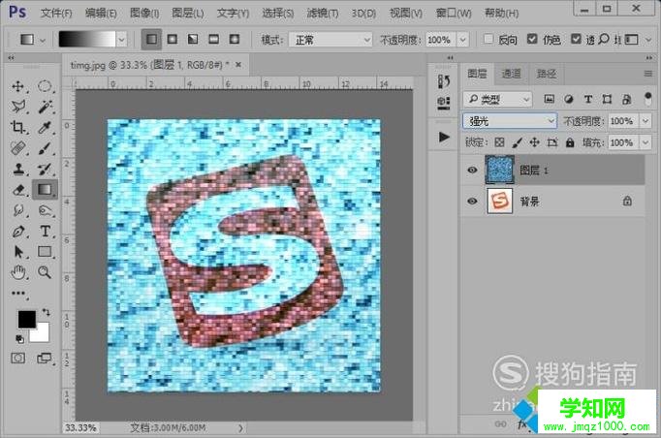Switch to the 路径 paths tab
This screenshot has height=438, width=661.
pyautogui.click(x=547, y=74)
